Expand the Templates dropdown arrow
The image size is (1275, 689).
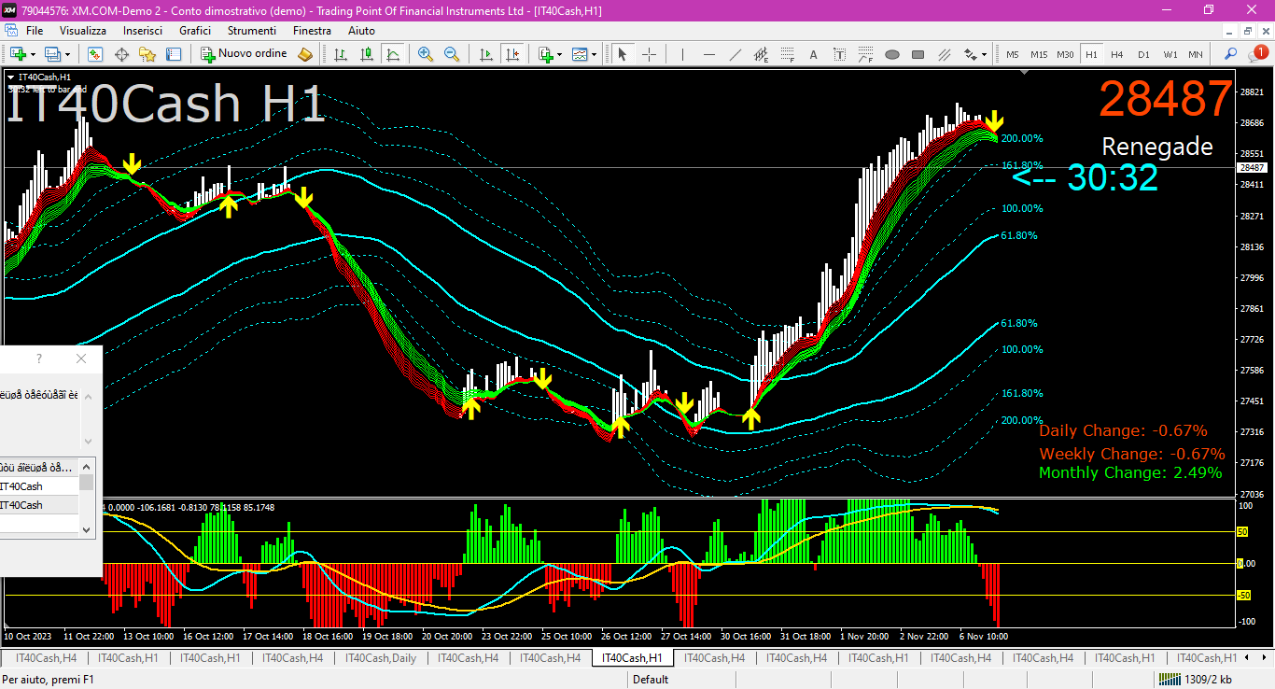(594, 54)
